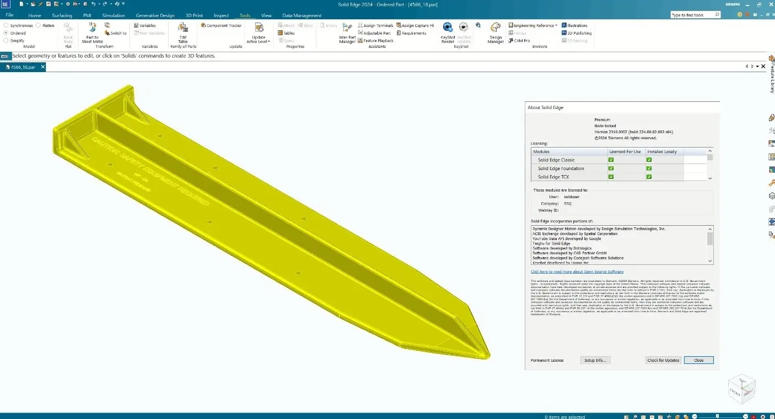Expand the Engineering Reference dropdown
This screenshot has width=775, height=419.
pos(556,25)
